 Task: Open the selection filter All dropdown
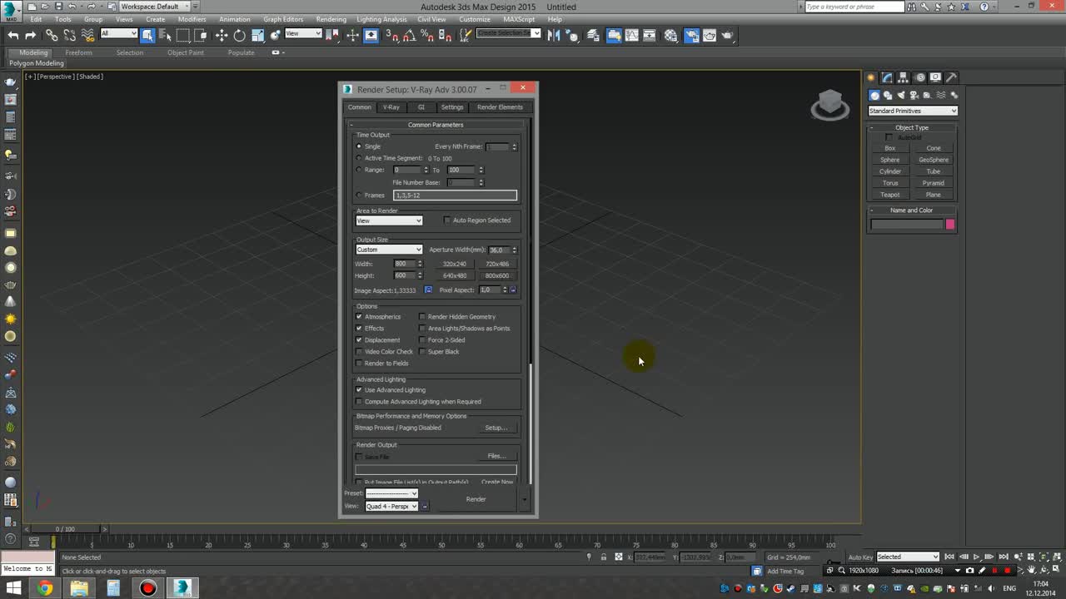119,33
